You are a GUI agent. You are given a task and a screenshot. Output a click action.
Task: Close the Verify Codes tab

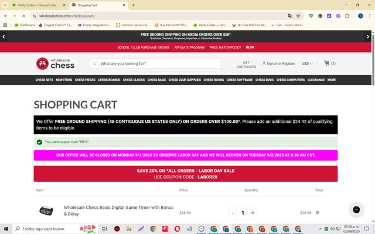coord(64,5)
